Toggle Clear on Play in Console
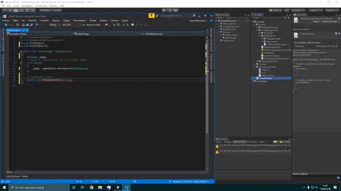Viewport: 341px width, 191px height. 239,142
